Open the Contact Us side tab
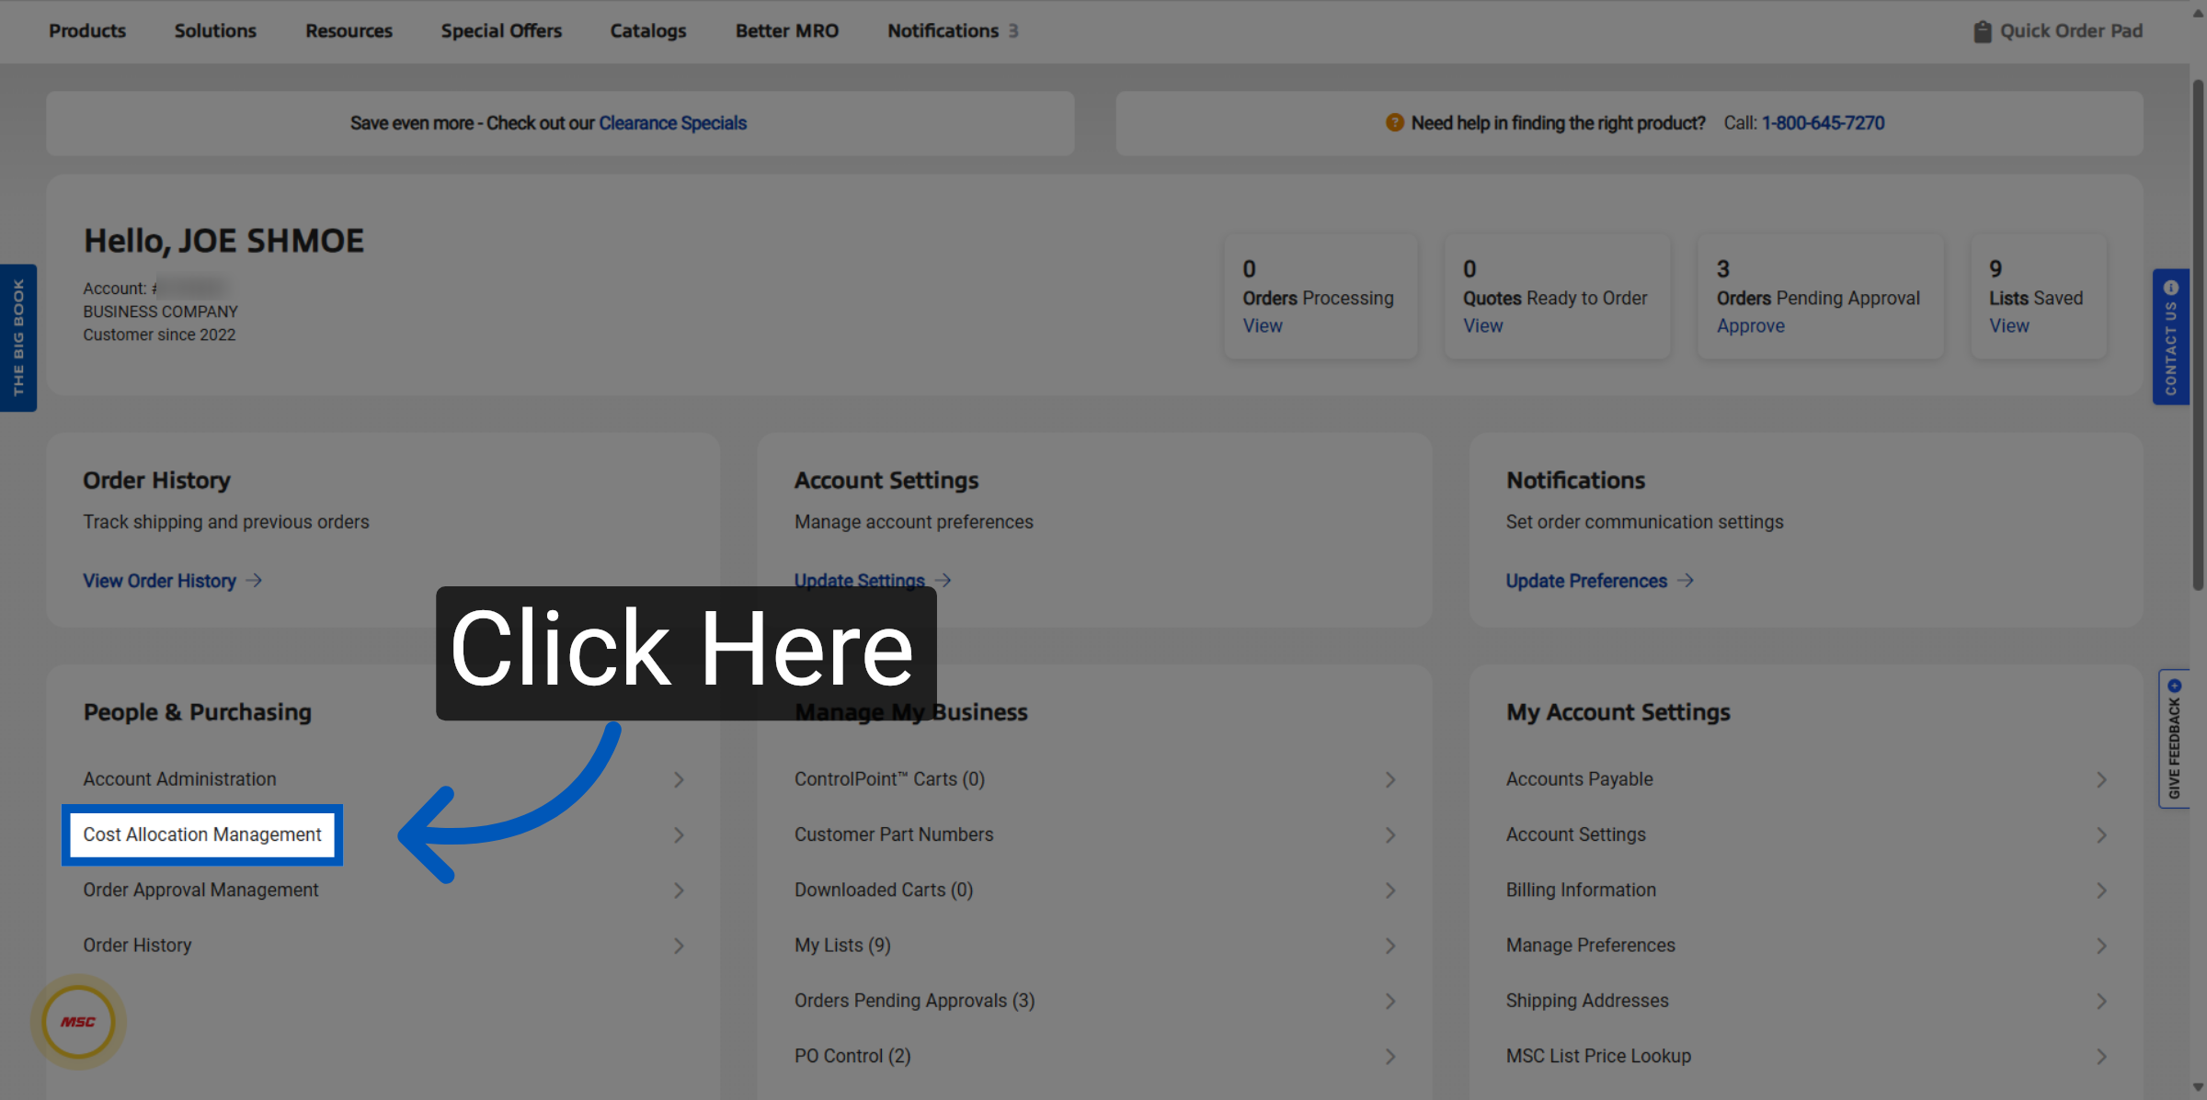This screenshot has width=2207, height=1100. click(x=2171, y=336)
